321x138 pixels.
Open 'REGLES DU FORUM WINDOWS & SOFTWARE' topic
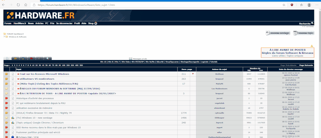pos(61,89)
